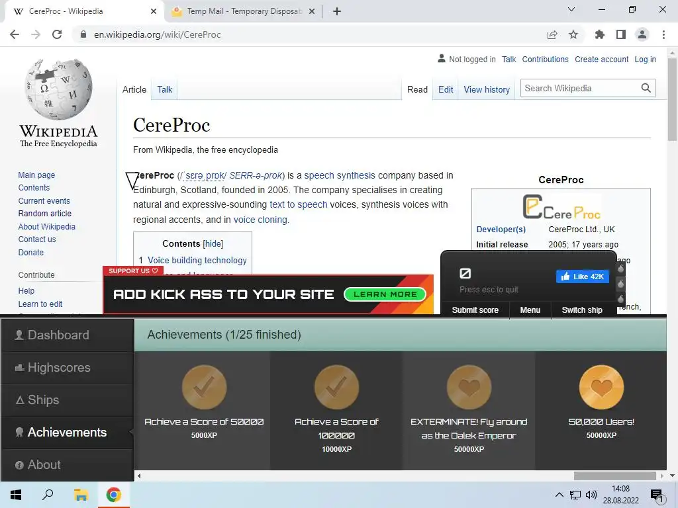Close the Temp Mail tab
Screen dimensions: 678x508
click(x=312, y=11)
